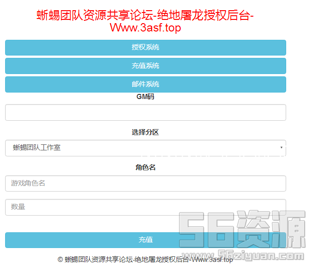Viewport: 319px width, 273px height.
Task: Open the 授权系统 section
Action: click(x=145, y=47)
